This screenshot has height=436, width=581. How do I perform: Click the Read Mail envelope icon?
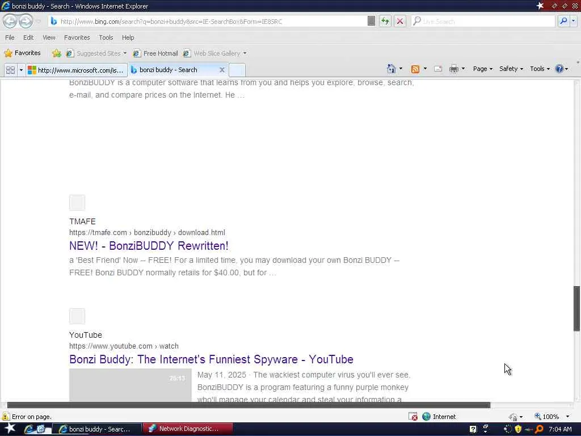click(x=438, y=69)
